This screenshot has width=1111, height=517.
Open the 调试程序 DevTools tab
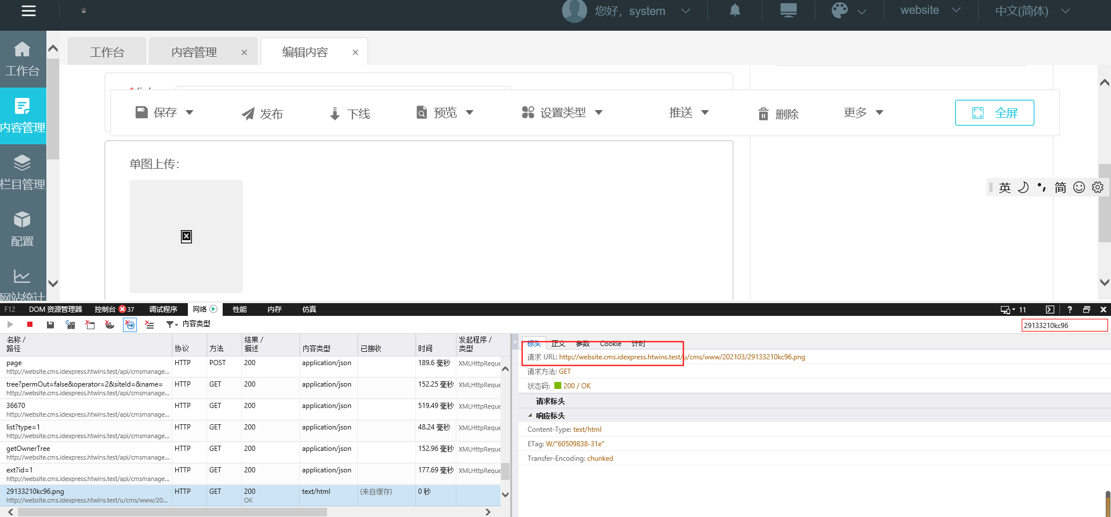[x=163, y=310]
